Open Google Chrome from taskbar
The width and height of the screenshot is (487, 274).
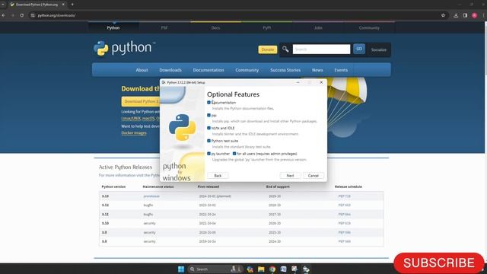point(272,269)
